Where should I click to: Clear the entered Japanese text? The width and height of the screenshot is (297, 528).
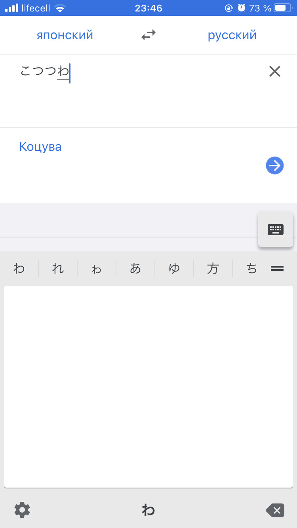[274, 71]
